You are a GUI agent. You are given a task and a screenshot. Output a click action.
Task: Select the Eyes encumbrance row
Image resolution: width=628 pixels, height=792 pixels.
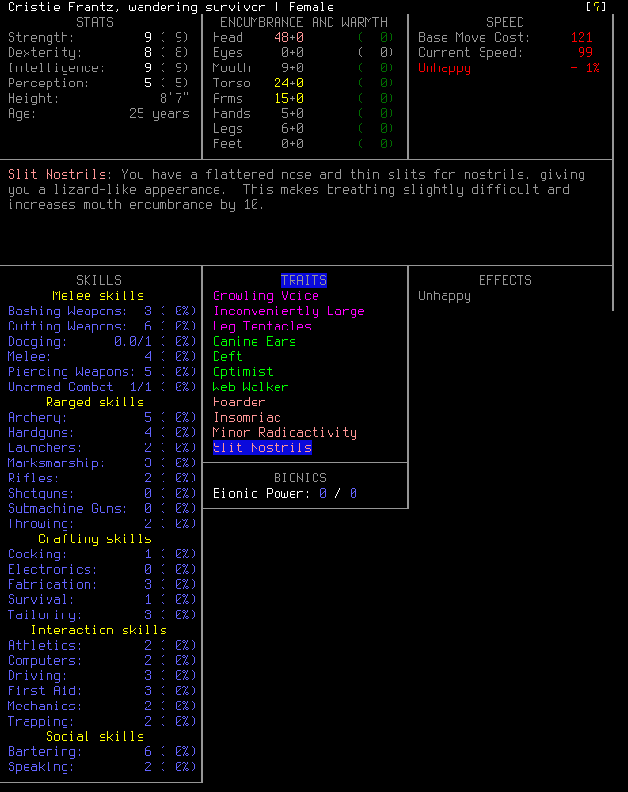coord(303,52)
